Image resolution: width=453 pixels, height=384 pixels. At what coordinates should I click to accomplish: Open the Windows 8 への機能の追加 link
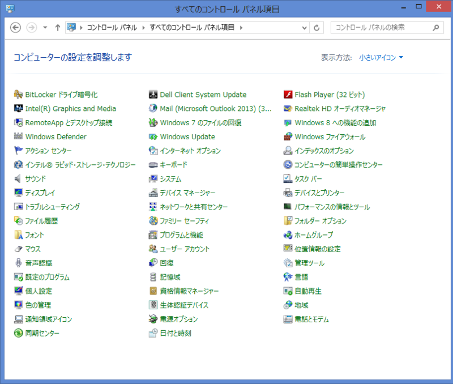(x=335, y=123)
